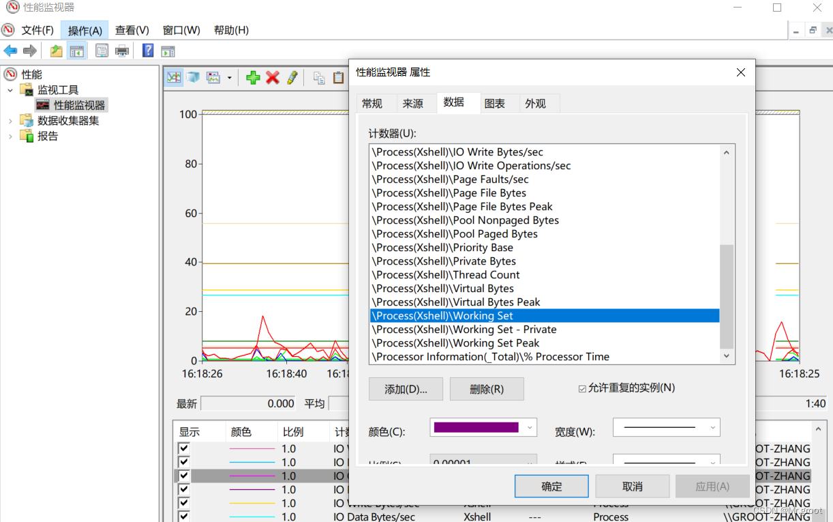Select the Process(Xshell) Thread Count counter
Image resolution: width=833 pixels, height=522 pixels.
click(446, 274)
